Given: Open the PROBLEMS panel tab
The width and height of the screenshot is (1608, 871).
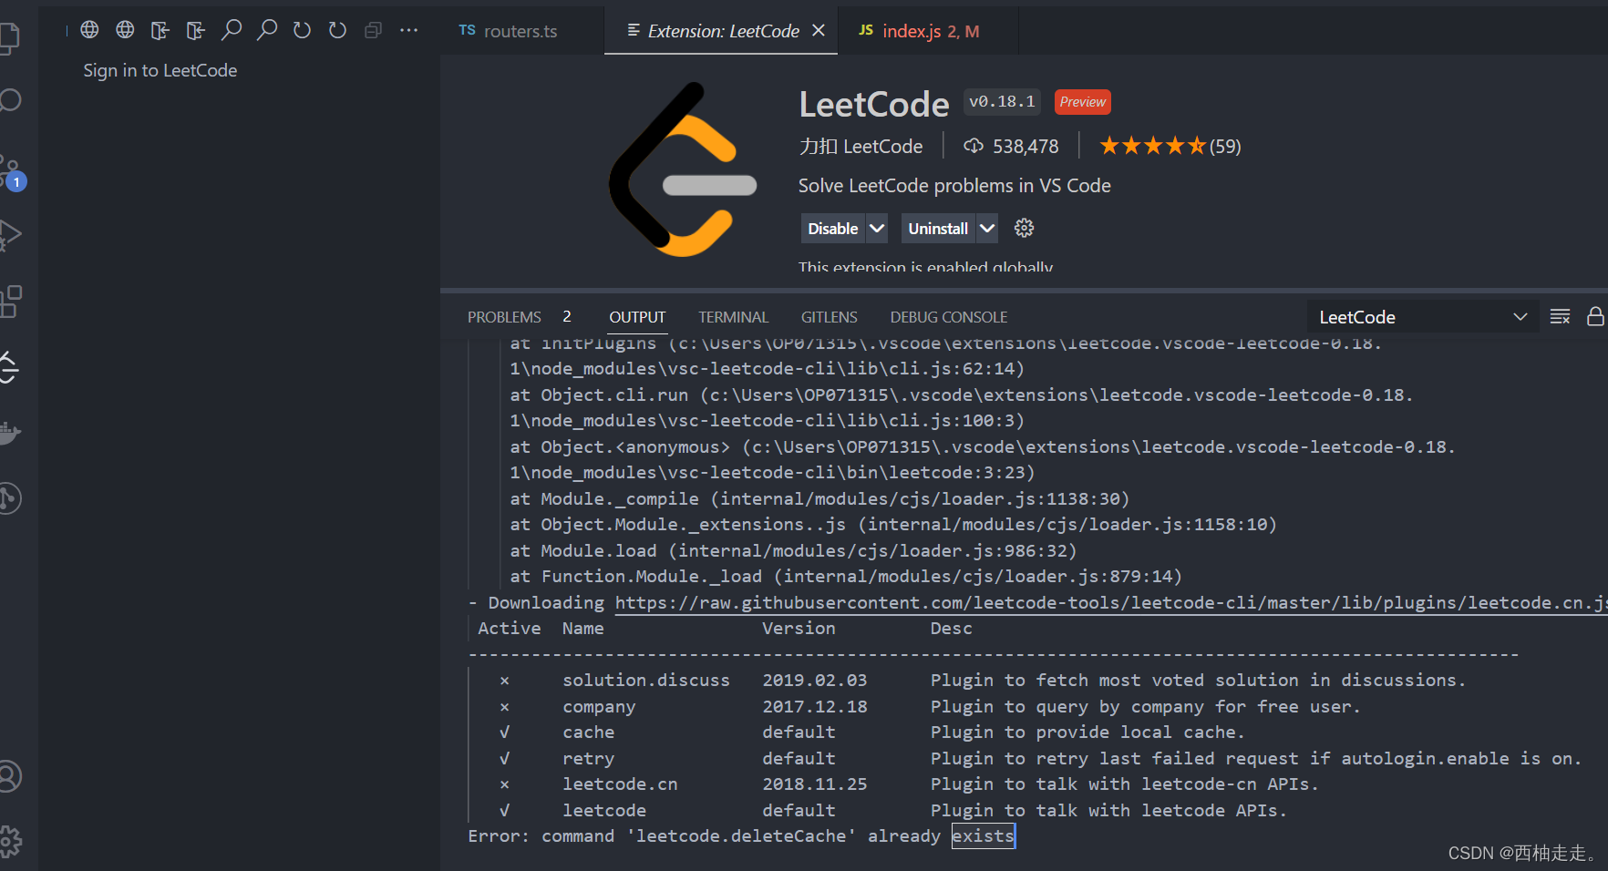Looking at the screenshot, I should (x=504, y=317).
